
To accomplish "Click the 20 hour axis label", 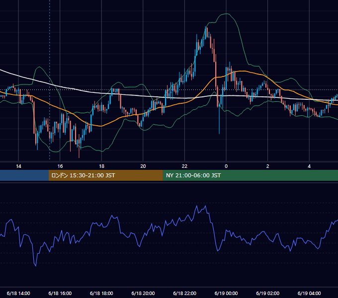I will [x=143, y=166].
